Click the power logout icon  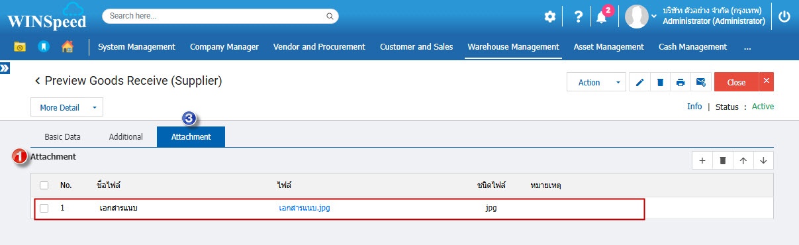pos(784,17)
